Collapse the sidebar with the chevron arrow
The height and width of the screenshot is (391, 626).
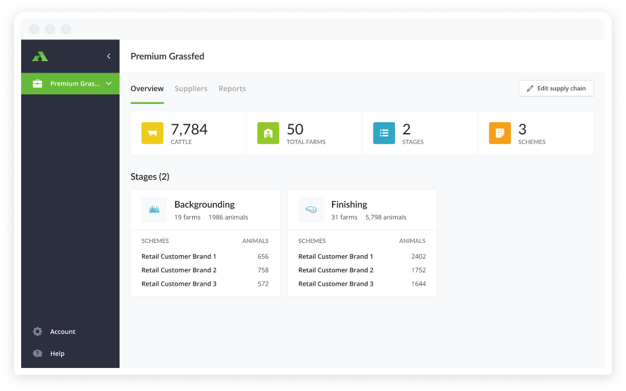[x=109, y=56]
